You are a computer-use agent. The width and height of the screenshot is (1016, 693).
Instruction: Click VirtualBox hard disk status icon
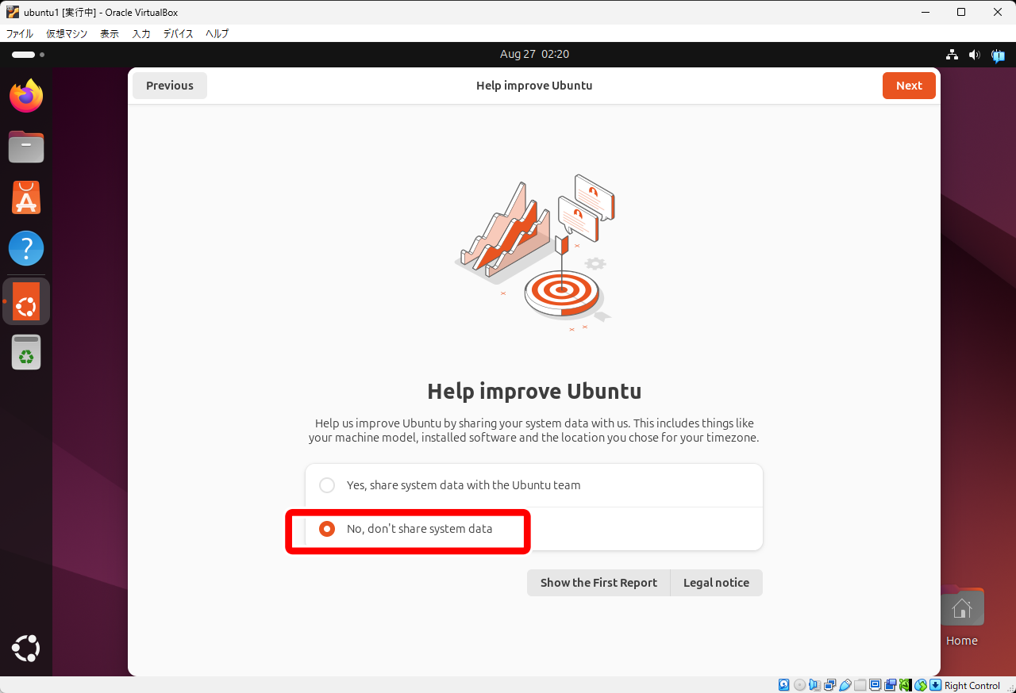[x=783, y=685]
